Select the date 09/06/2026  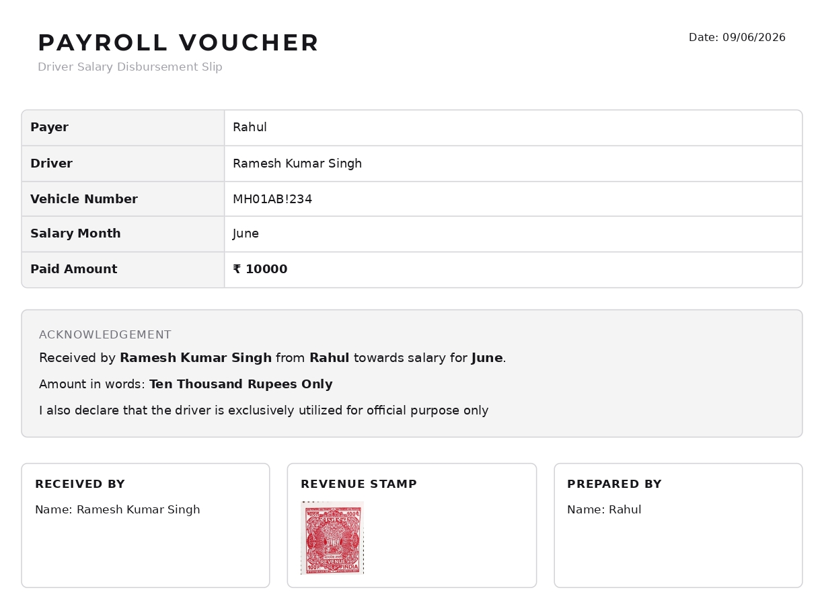coord(754,38)
